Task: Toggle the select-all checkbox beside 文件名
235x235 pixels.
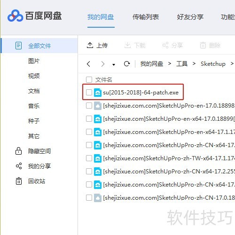Action: pyautogui.click(x=89, y=79)
